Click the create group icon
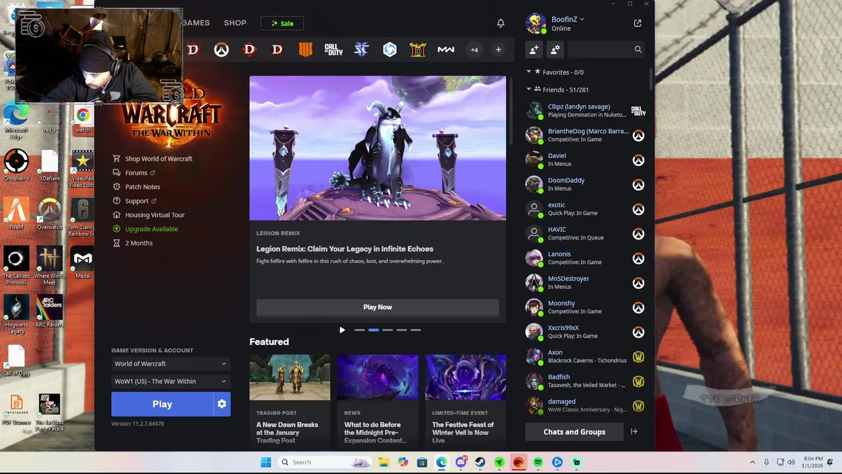This screenshot has width=842, height=474. [x=555, y=49]
